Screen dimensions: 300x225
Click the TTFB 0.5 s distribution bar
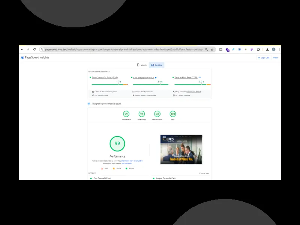pyautogui.click(x=192, y=84)
